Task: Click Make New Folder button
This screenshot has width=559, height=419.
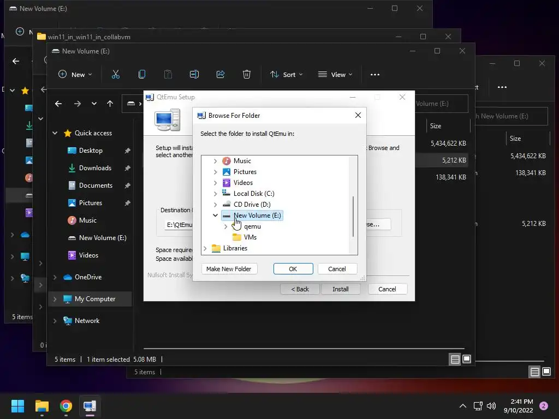Action: point(229,269)
